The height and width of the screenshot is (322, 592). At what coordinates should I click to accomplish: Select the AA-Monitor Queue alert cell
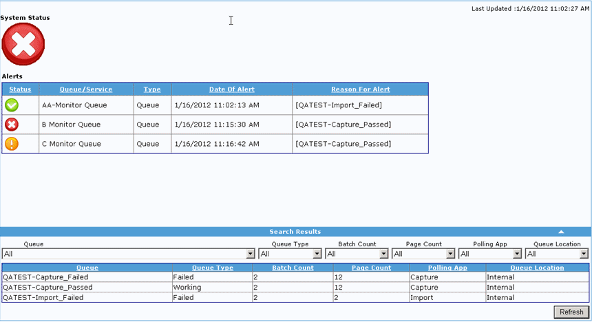[86, 105]
